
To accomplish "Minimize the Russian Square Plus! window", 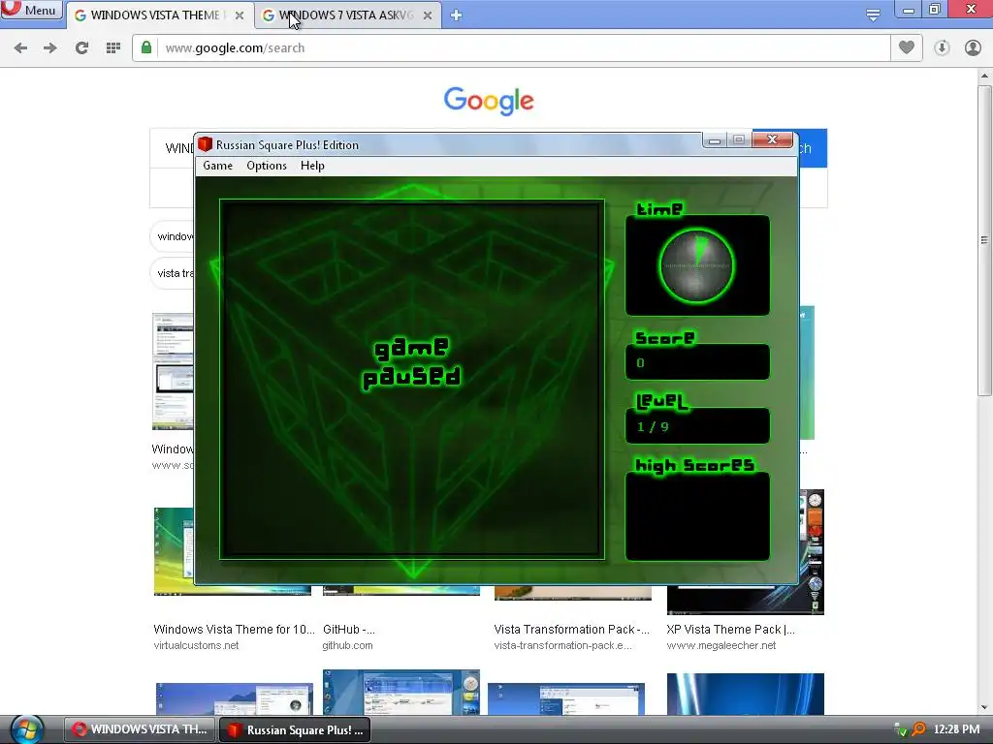I will (x=715, y=139).
